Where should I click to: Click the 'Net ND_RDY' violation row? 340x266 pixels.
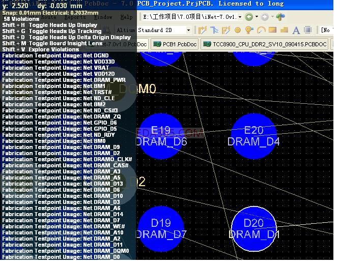coord(59,135)
